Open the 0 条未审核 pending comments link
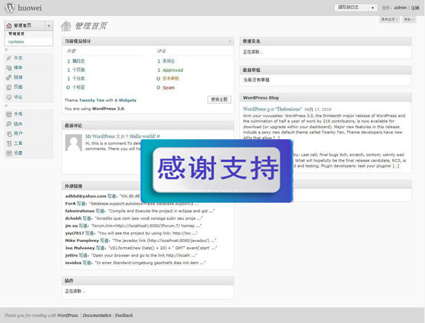 point(167,78)
